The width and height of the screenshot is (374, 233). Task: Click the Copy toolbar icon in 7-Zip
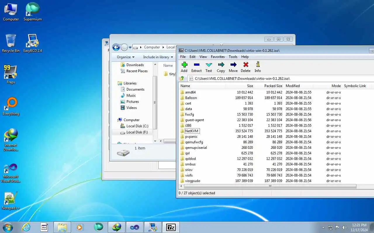(221, 67)
